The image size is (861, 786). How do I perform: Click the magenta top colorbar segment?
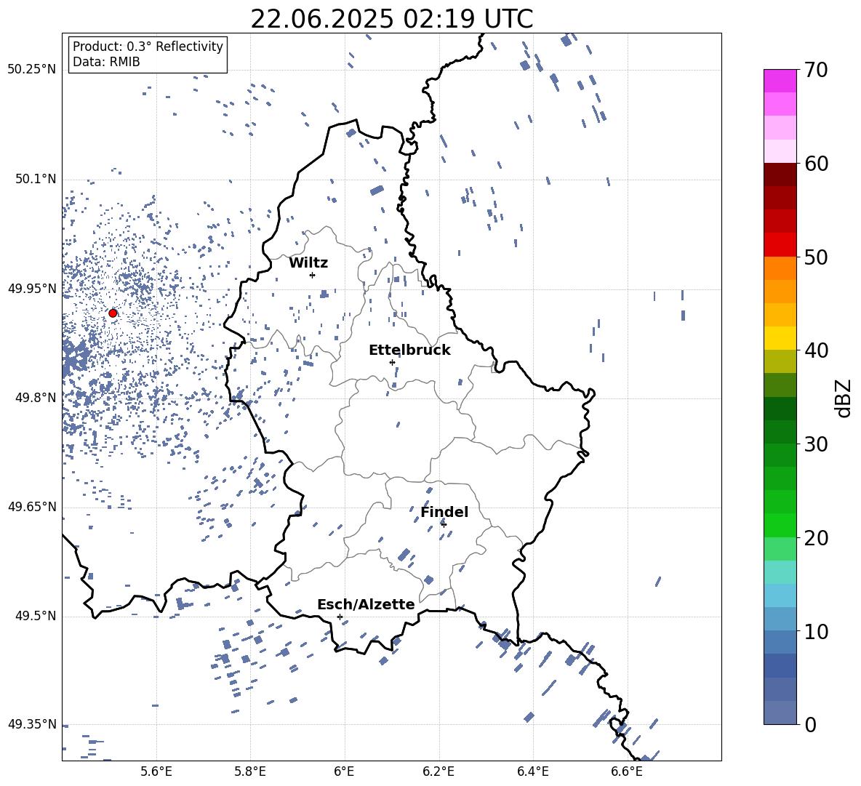point(780,81)
